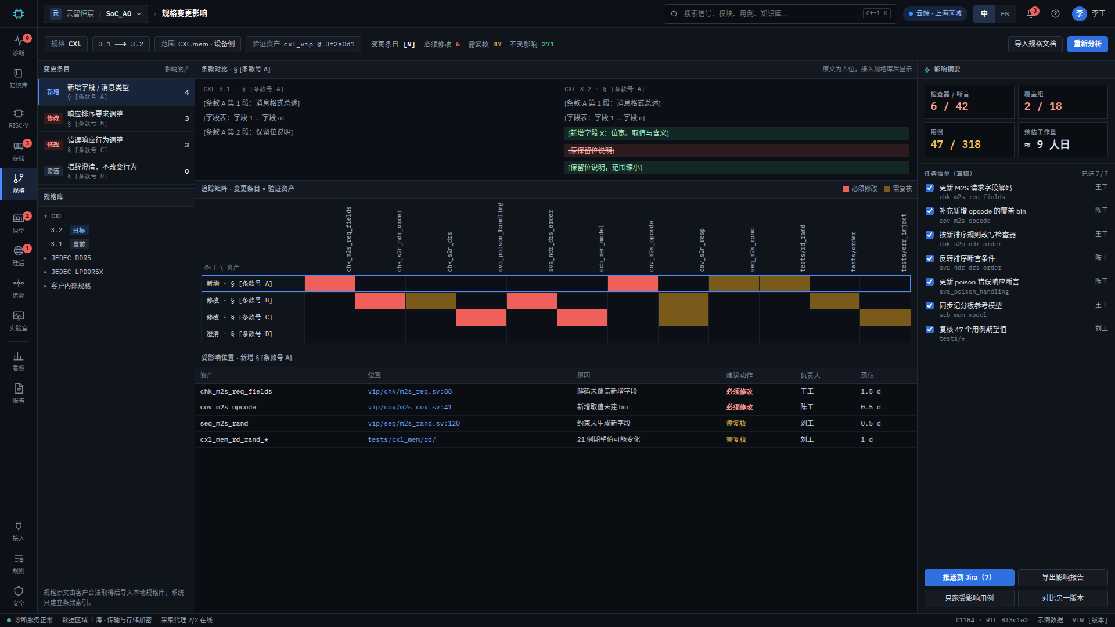Viewport: 1115px width, 627px height.
Task: Open the help question mark icon
Action: [x=1055, y=13]
